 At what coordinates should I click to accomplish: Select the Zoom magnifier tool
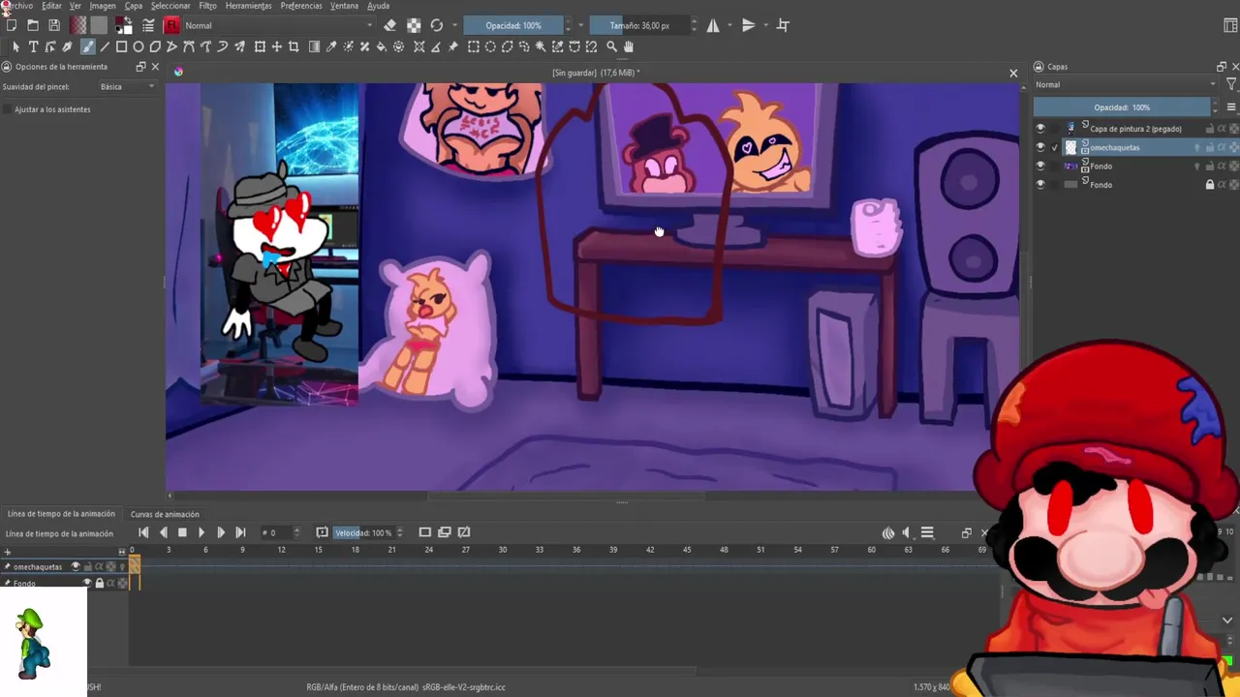click(611, 46)
